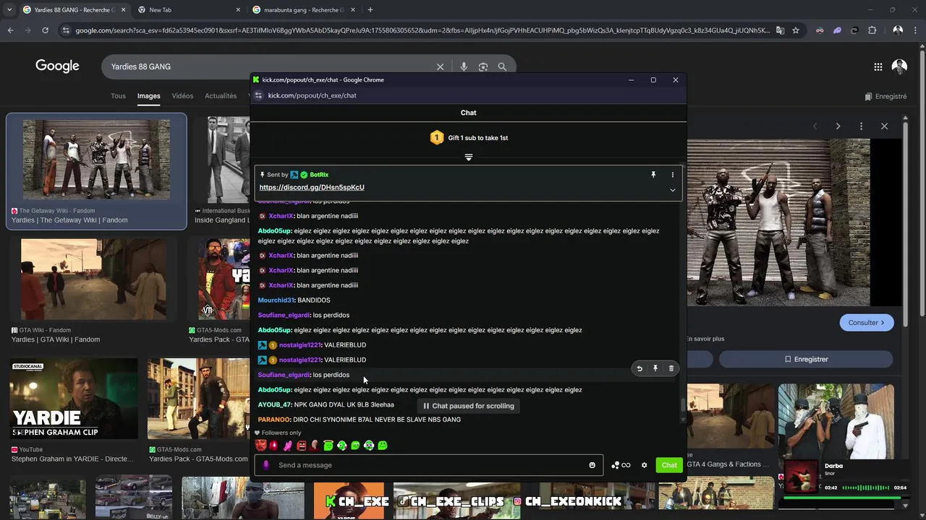Open emoji picker in chat input

coord(592,465)
